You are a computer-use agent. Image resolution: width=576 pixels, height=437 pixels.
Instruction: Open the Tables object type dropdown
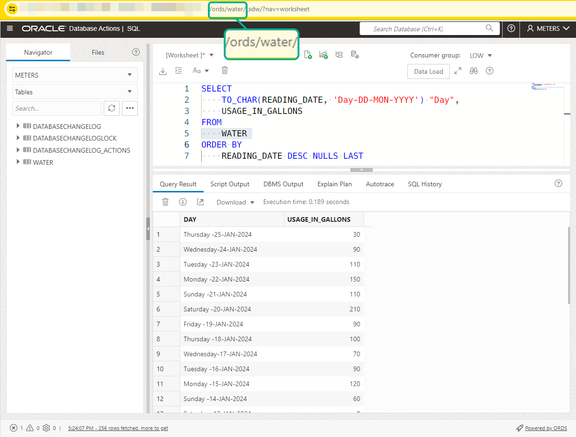pos(75,92)
